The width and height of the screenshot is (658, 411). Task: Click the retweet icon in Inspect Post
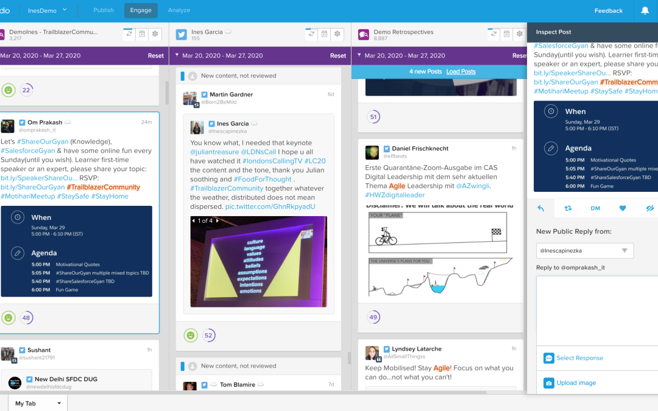568,208
